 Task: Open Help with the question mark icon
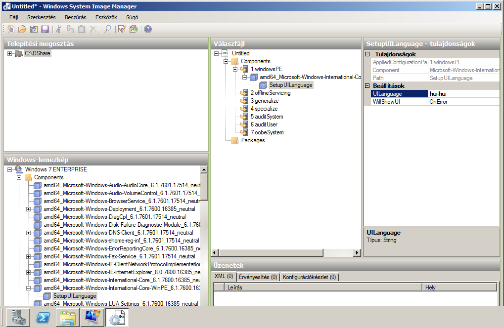(148, 29)
